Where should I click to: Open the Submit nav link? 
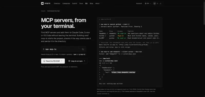[x=75, y=4]
